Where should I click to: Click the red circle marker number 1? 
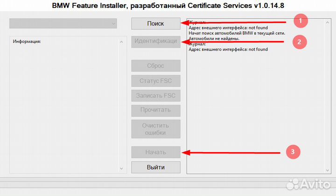click(301, 21)
